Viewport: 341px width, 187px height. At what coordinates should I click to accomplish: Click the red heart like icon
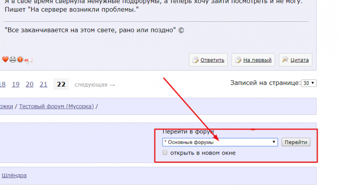(5, 59)
